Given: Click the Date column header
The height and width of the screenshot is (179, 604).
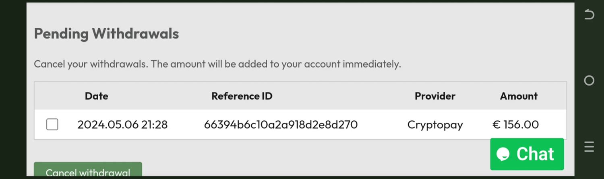Looking at the screenshot, I should coord(96,96).
